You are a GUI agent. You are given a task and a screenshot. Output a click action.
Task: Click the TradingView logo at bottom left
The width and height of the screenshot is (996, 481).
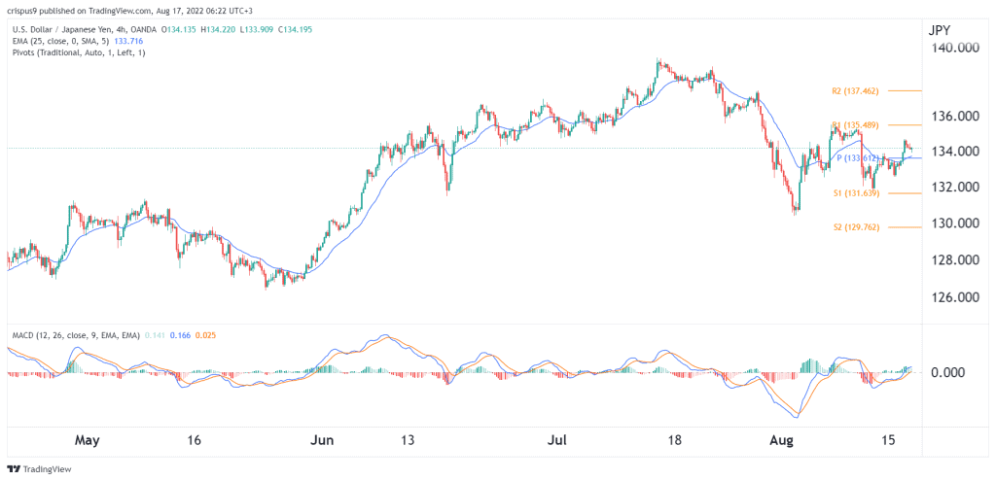coord(39,469)
